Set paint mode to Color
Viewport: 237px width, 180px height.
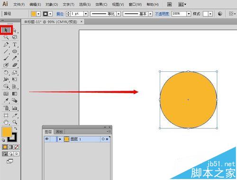point(5,147)
